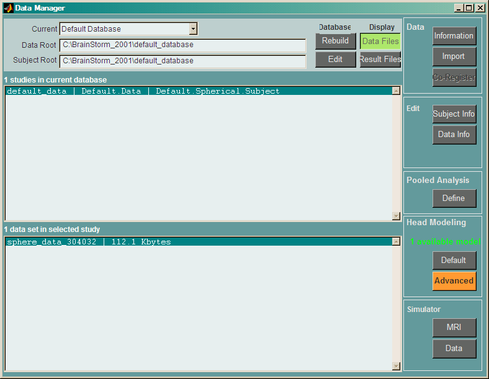
Task: Click the MATLAB icon in title bar
Action: [x=8, y=8]
